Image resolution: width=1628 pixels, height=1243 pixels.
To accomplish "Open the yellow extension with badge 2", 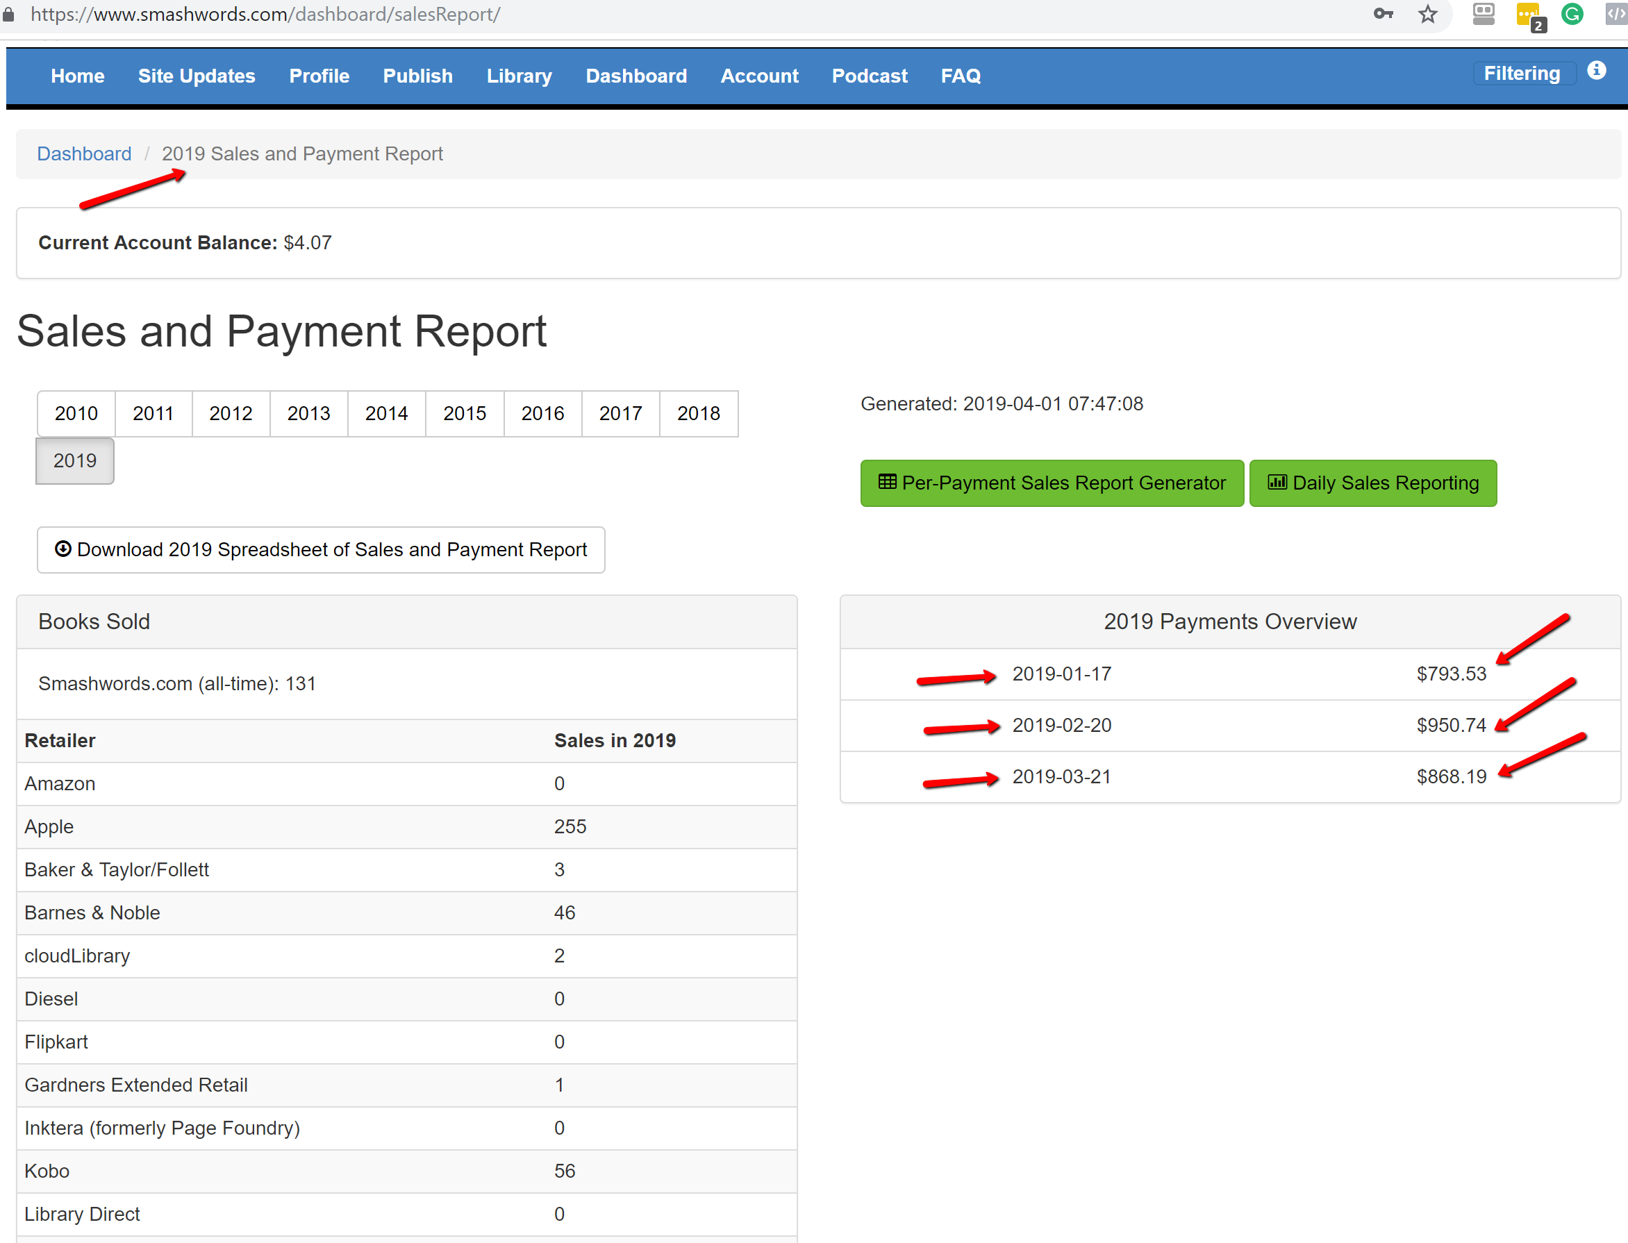I will (x=1529, y=16).
